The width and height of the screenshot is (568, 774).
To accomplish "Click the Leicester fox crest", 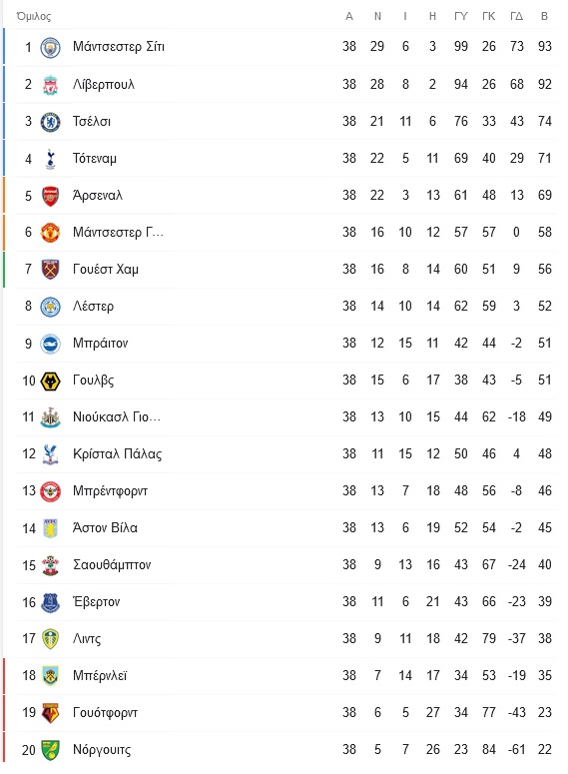I will coord(50,307).
